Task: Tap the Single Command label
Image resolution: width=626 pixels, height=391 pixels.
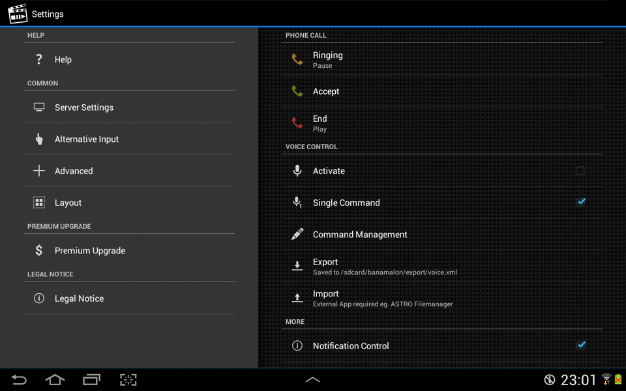Action: [346, 203]
